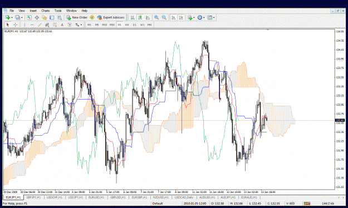The width and height of the screenshot is (348, 208).
Task: Toggle Chart Shift
Action: (181, 17)
